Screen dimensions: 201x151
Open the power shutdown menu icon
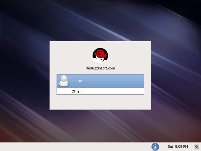click(x=196, y=146)
